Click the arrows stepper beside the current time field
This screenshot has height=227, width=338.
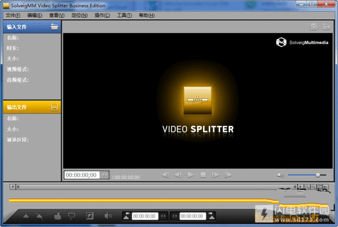[x=105, y=175]
